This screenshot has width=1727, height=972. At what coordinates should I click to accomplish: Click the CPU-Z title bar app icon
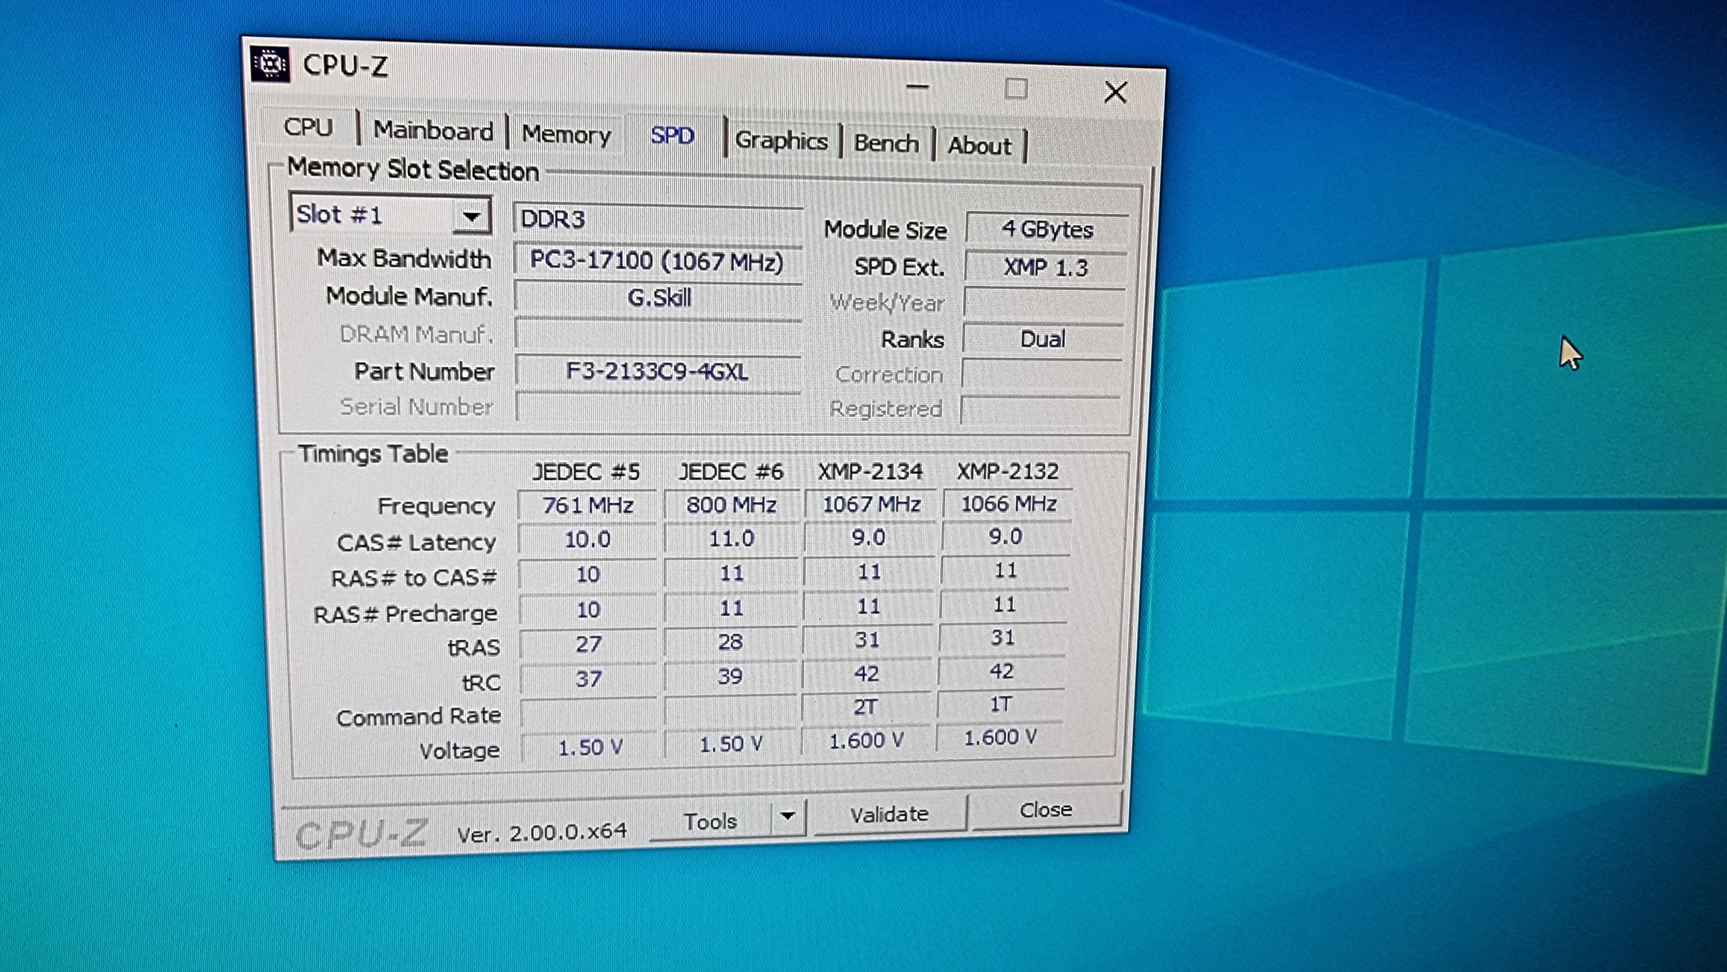tap(270, 64)
